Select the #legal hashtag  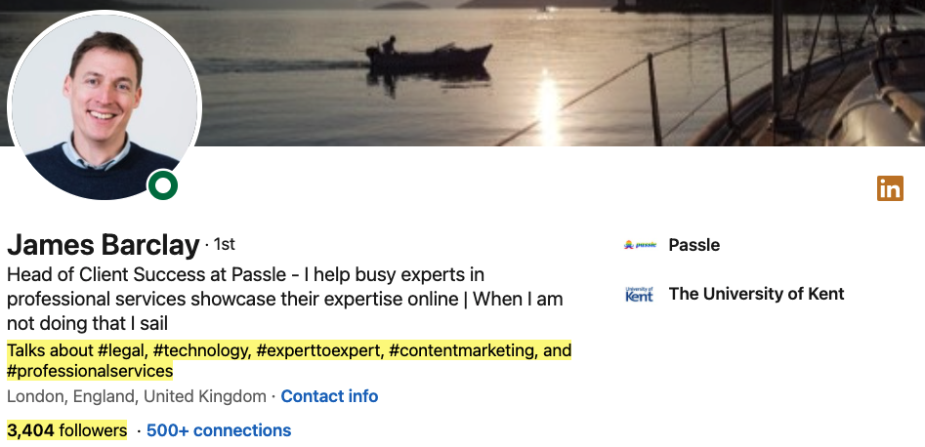(115, 350)
